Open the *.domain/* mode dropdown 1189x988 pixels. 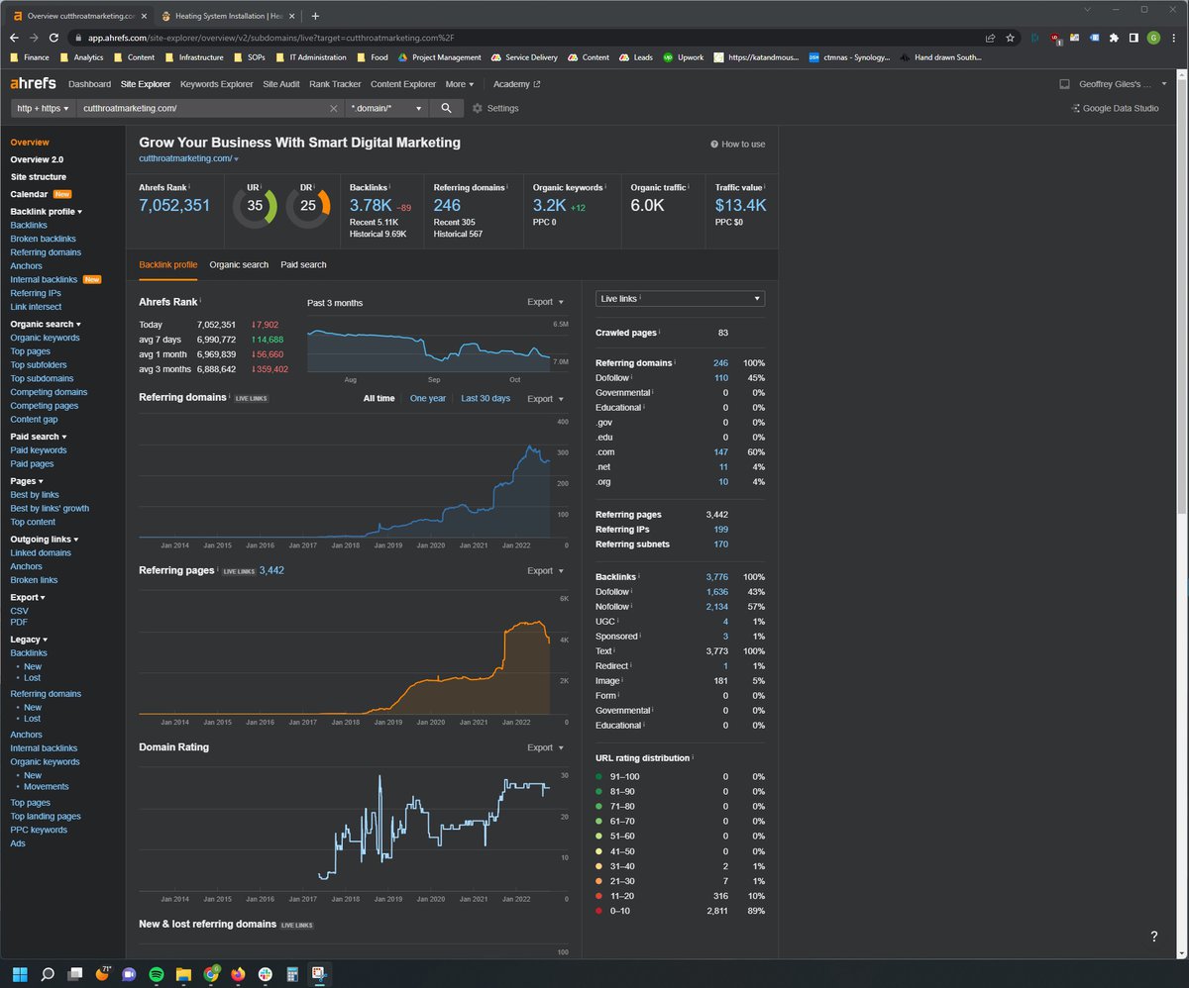[387, 108]
